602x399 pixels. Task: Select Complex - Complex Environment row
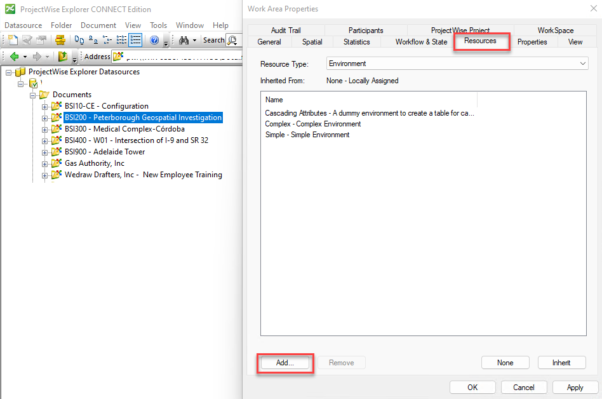pos(313,124)
